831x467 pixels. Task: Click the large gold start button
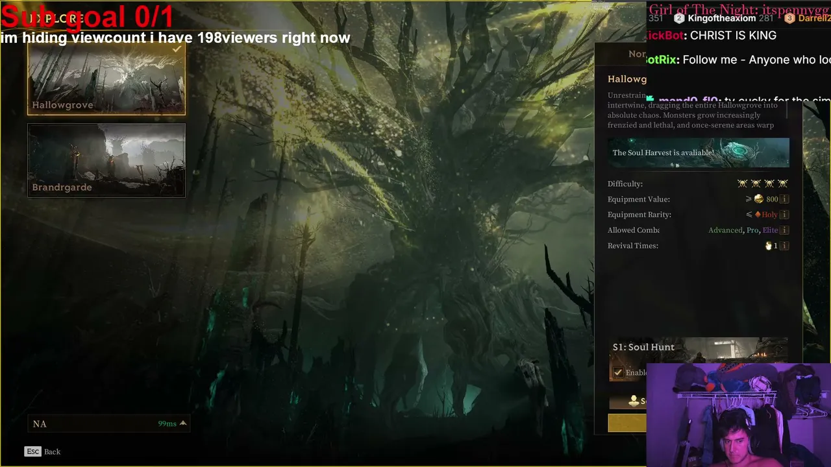pos(627,423)
